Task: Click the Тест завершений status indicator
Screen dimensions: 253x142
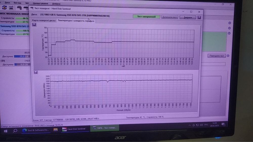Action: pos(146,17)
